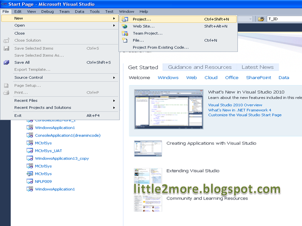Expand the Recent Files submenu arrow
This screenshot has height=226, width=302.
(114, 101)
